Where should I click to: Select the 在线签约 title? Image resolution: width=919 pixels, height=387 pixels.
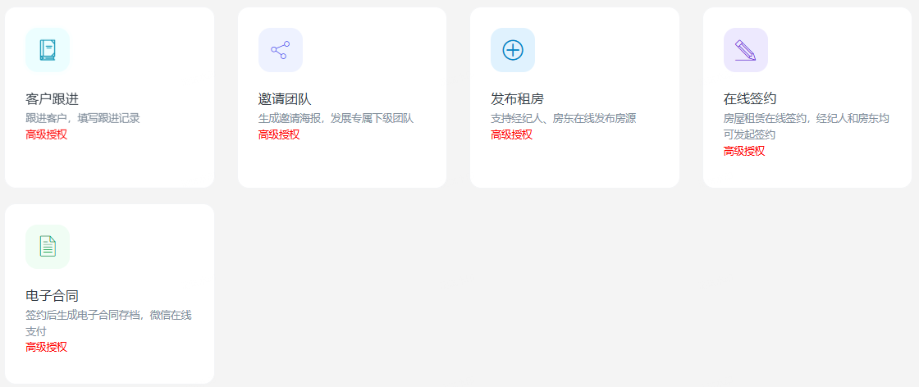(750, 99)
